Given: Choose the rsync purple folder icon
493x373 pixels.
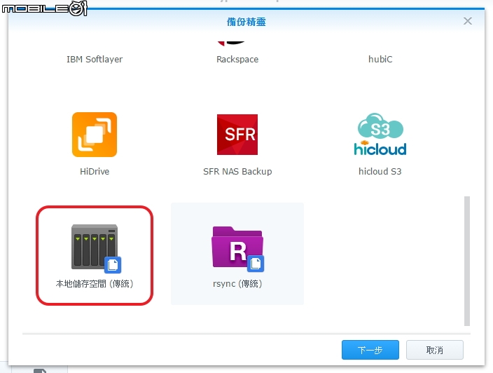Looking at the screenshot, I should pos(237,249).
